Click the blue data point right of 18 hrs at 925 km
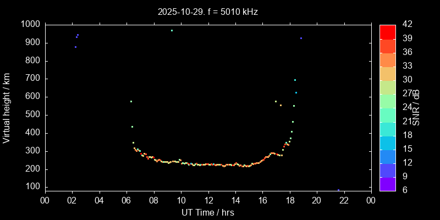440x220 pixels. [x=301, y=38]
